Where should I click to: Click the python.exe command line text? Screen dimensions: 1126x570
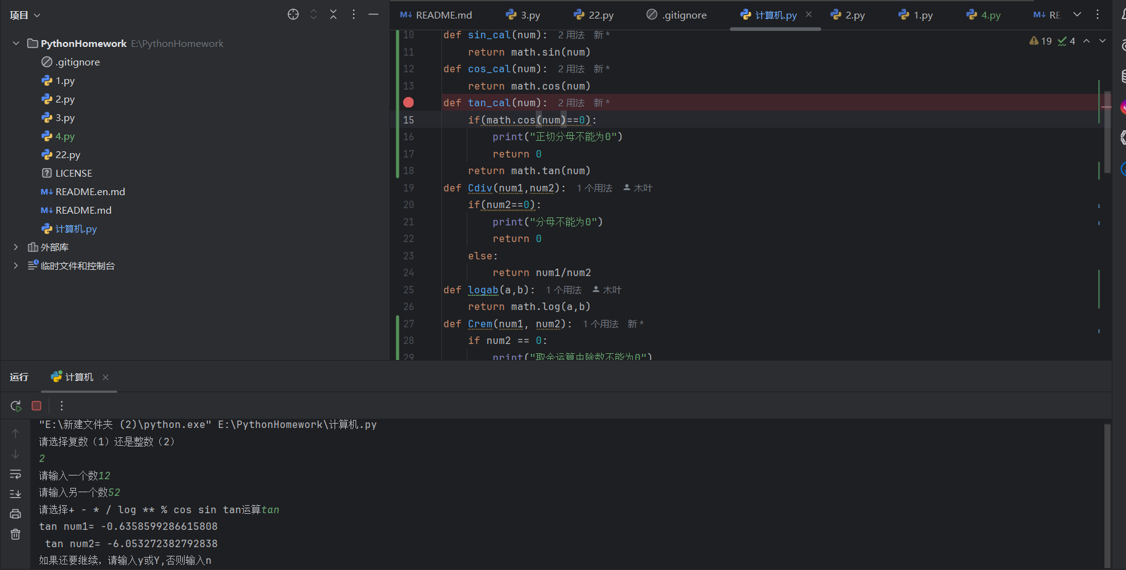click(x=208, y=425)
